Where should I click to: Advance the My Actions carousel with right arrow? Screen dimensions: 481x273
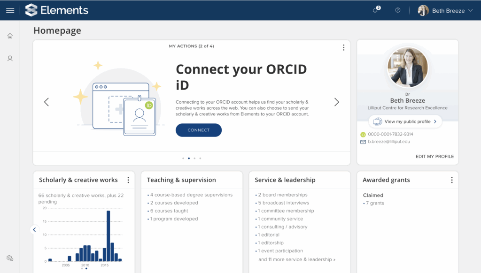click(337, 102)
